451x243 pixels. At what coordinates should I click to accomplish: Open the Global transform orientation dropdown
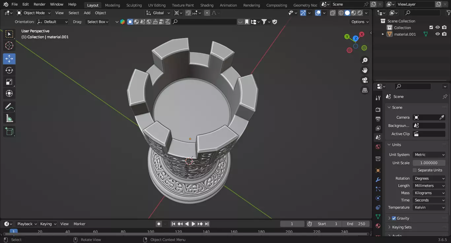158,13
